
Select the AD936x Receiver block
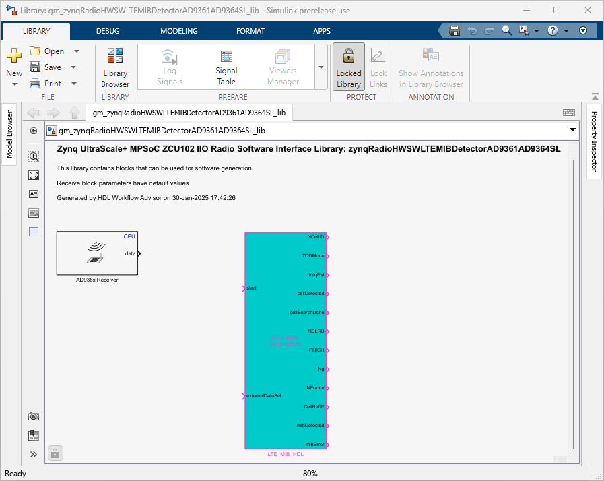[x=97, y=253]
